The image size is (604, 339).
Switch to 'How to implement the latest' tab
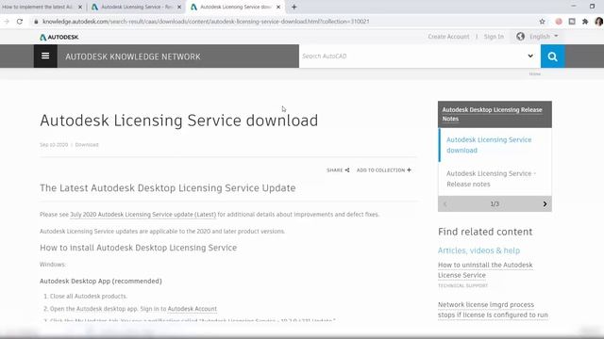38,7
